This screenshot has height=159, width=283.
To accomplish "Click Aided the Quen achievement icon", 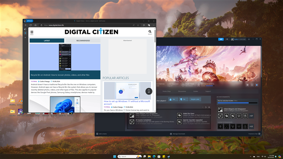I will 179,115.
